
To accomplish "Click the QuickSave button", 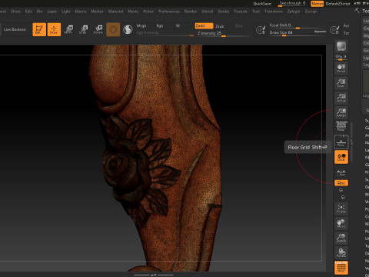I will [262, 4].
